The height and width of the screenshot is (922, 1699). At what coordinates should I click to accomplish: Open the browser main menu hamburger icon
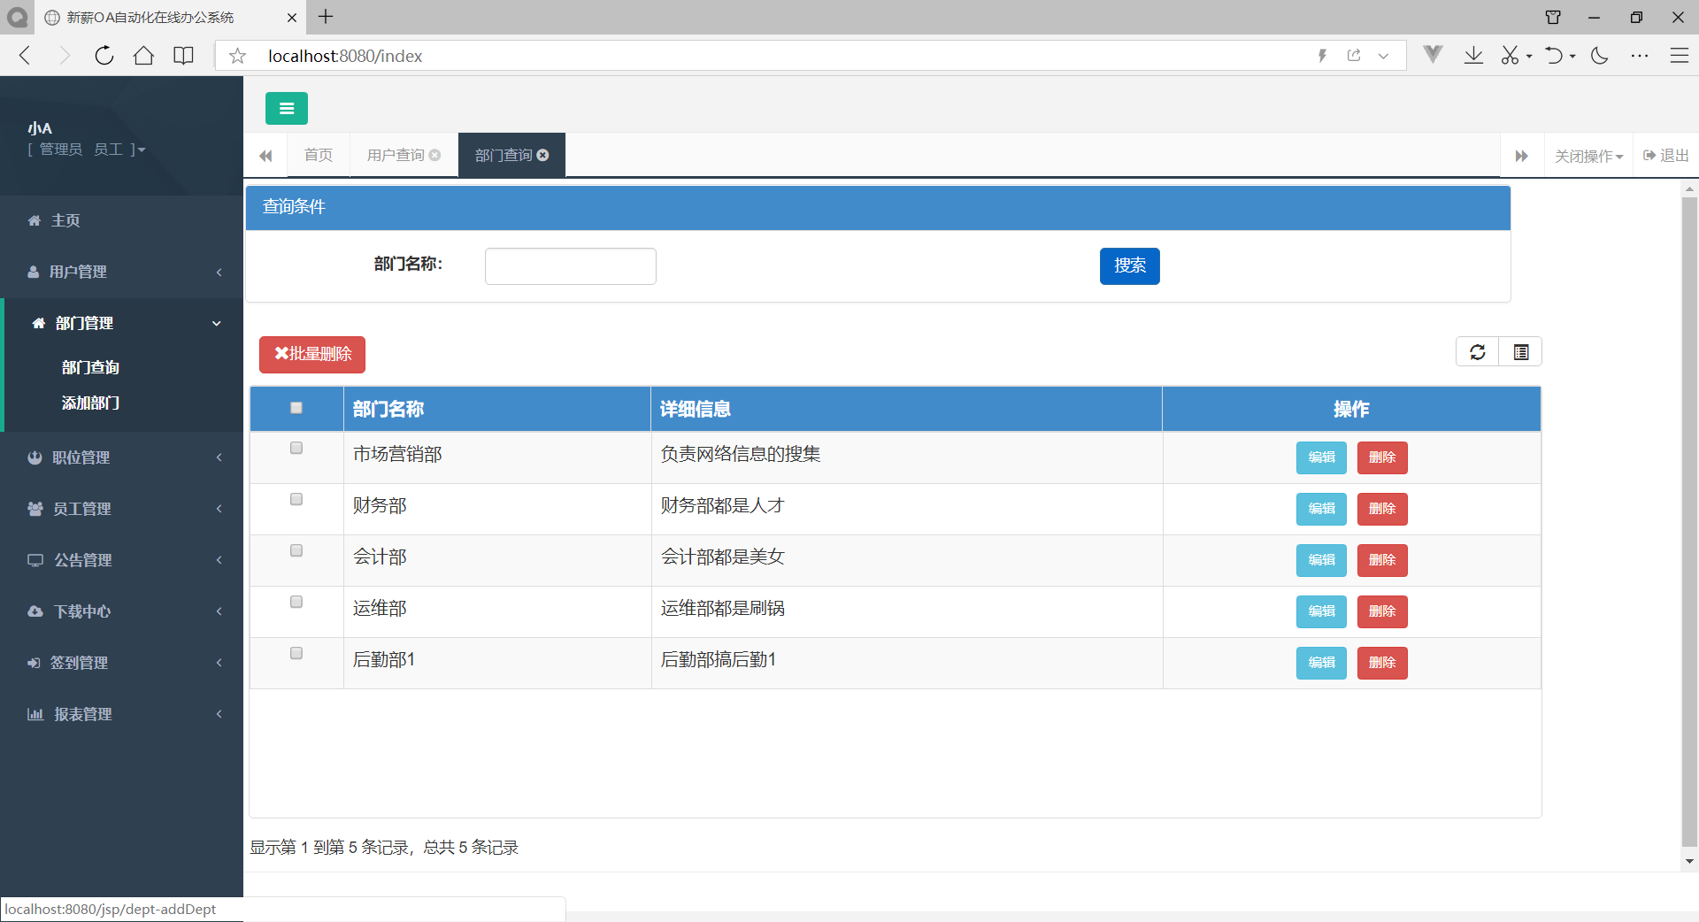(x=1680, y=56)
